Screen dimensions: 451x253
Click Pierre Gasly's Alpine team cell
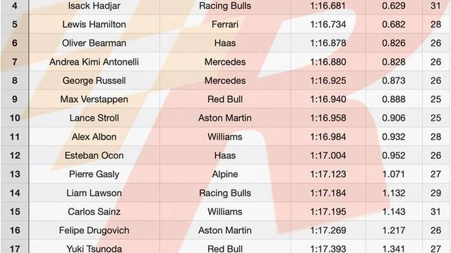(225, 174)
